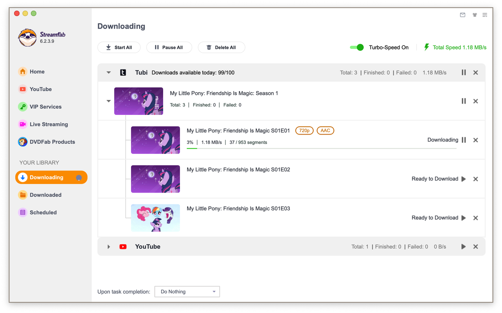Remove the Tubi download group
This screenshot has height=313, width=502.
click(x=476, y=73)
